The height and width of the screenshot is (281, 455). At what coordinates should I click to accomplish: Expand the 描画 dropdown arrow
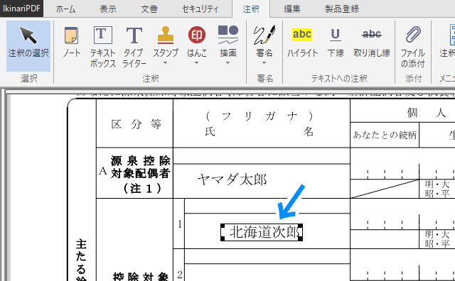(x=228, y=63)
